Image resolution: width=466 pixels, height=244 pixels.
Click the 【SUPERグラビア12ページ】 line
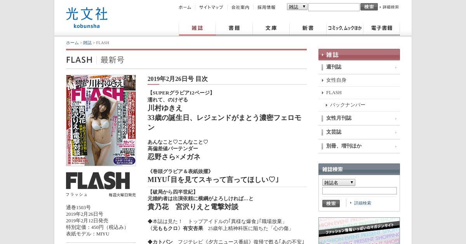click(x=181, y=93)
